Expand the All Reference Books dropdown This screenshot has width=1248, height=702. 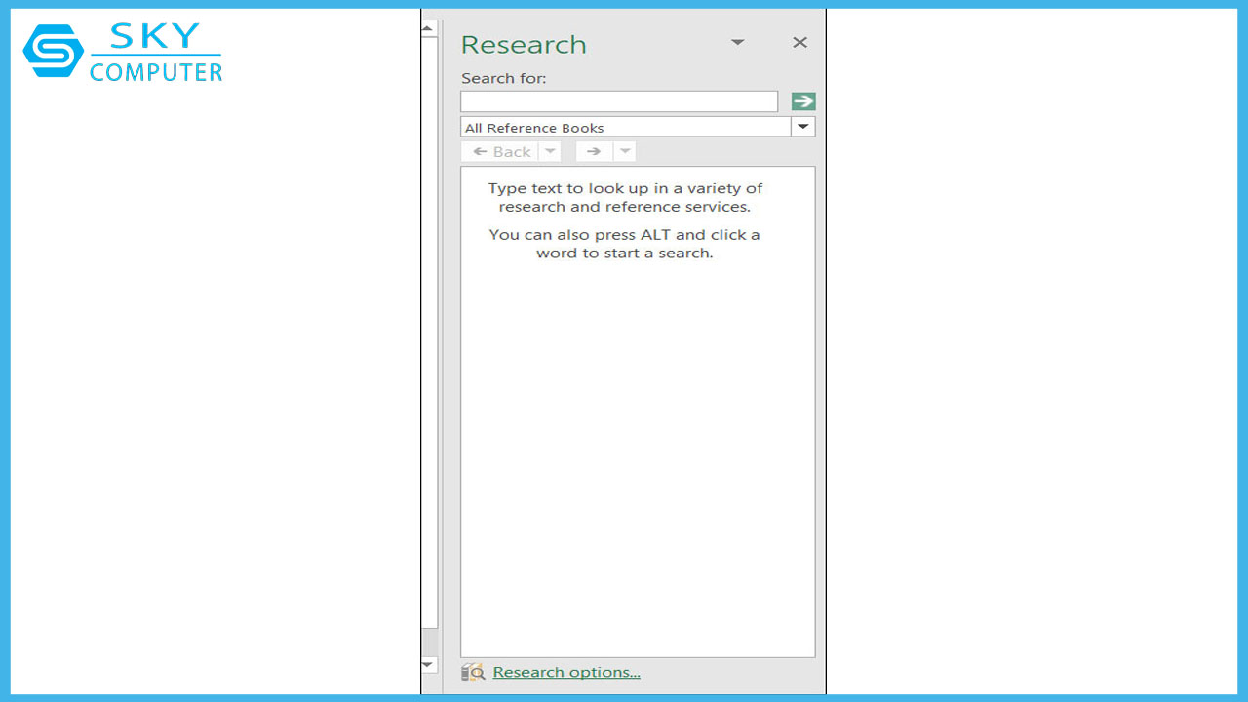[802, 126]
